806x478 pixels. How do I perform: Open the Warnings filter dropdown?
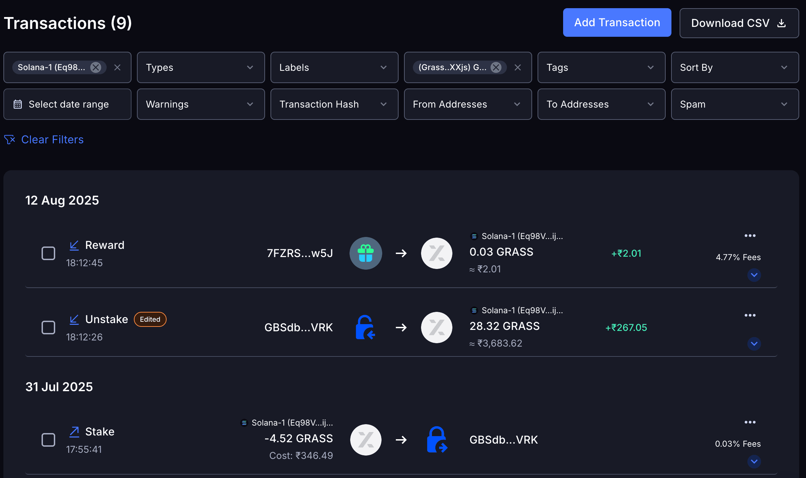201,104
